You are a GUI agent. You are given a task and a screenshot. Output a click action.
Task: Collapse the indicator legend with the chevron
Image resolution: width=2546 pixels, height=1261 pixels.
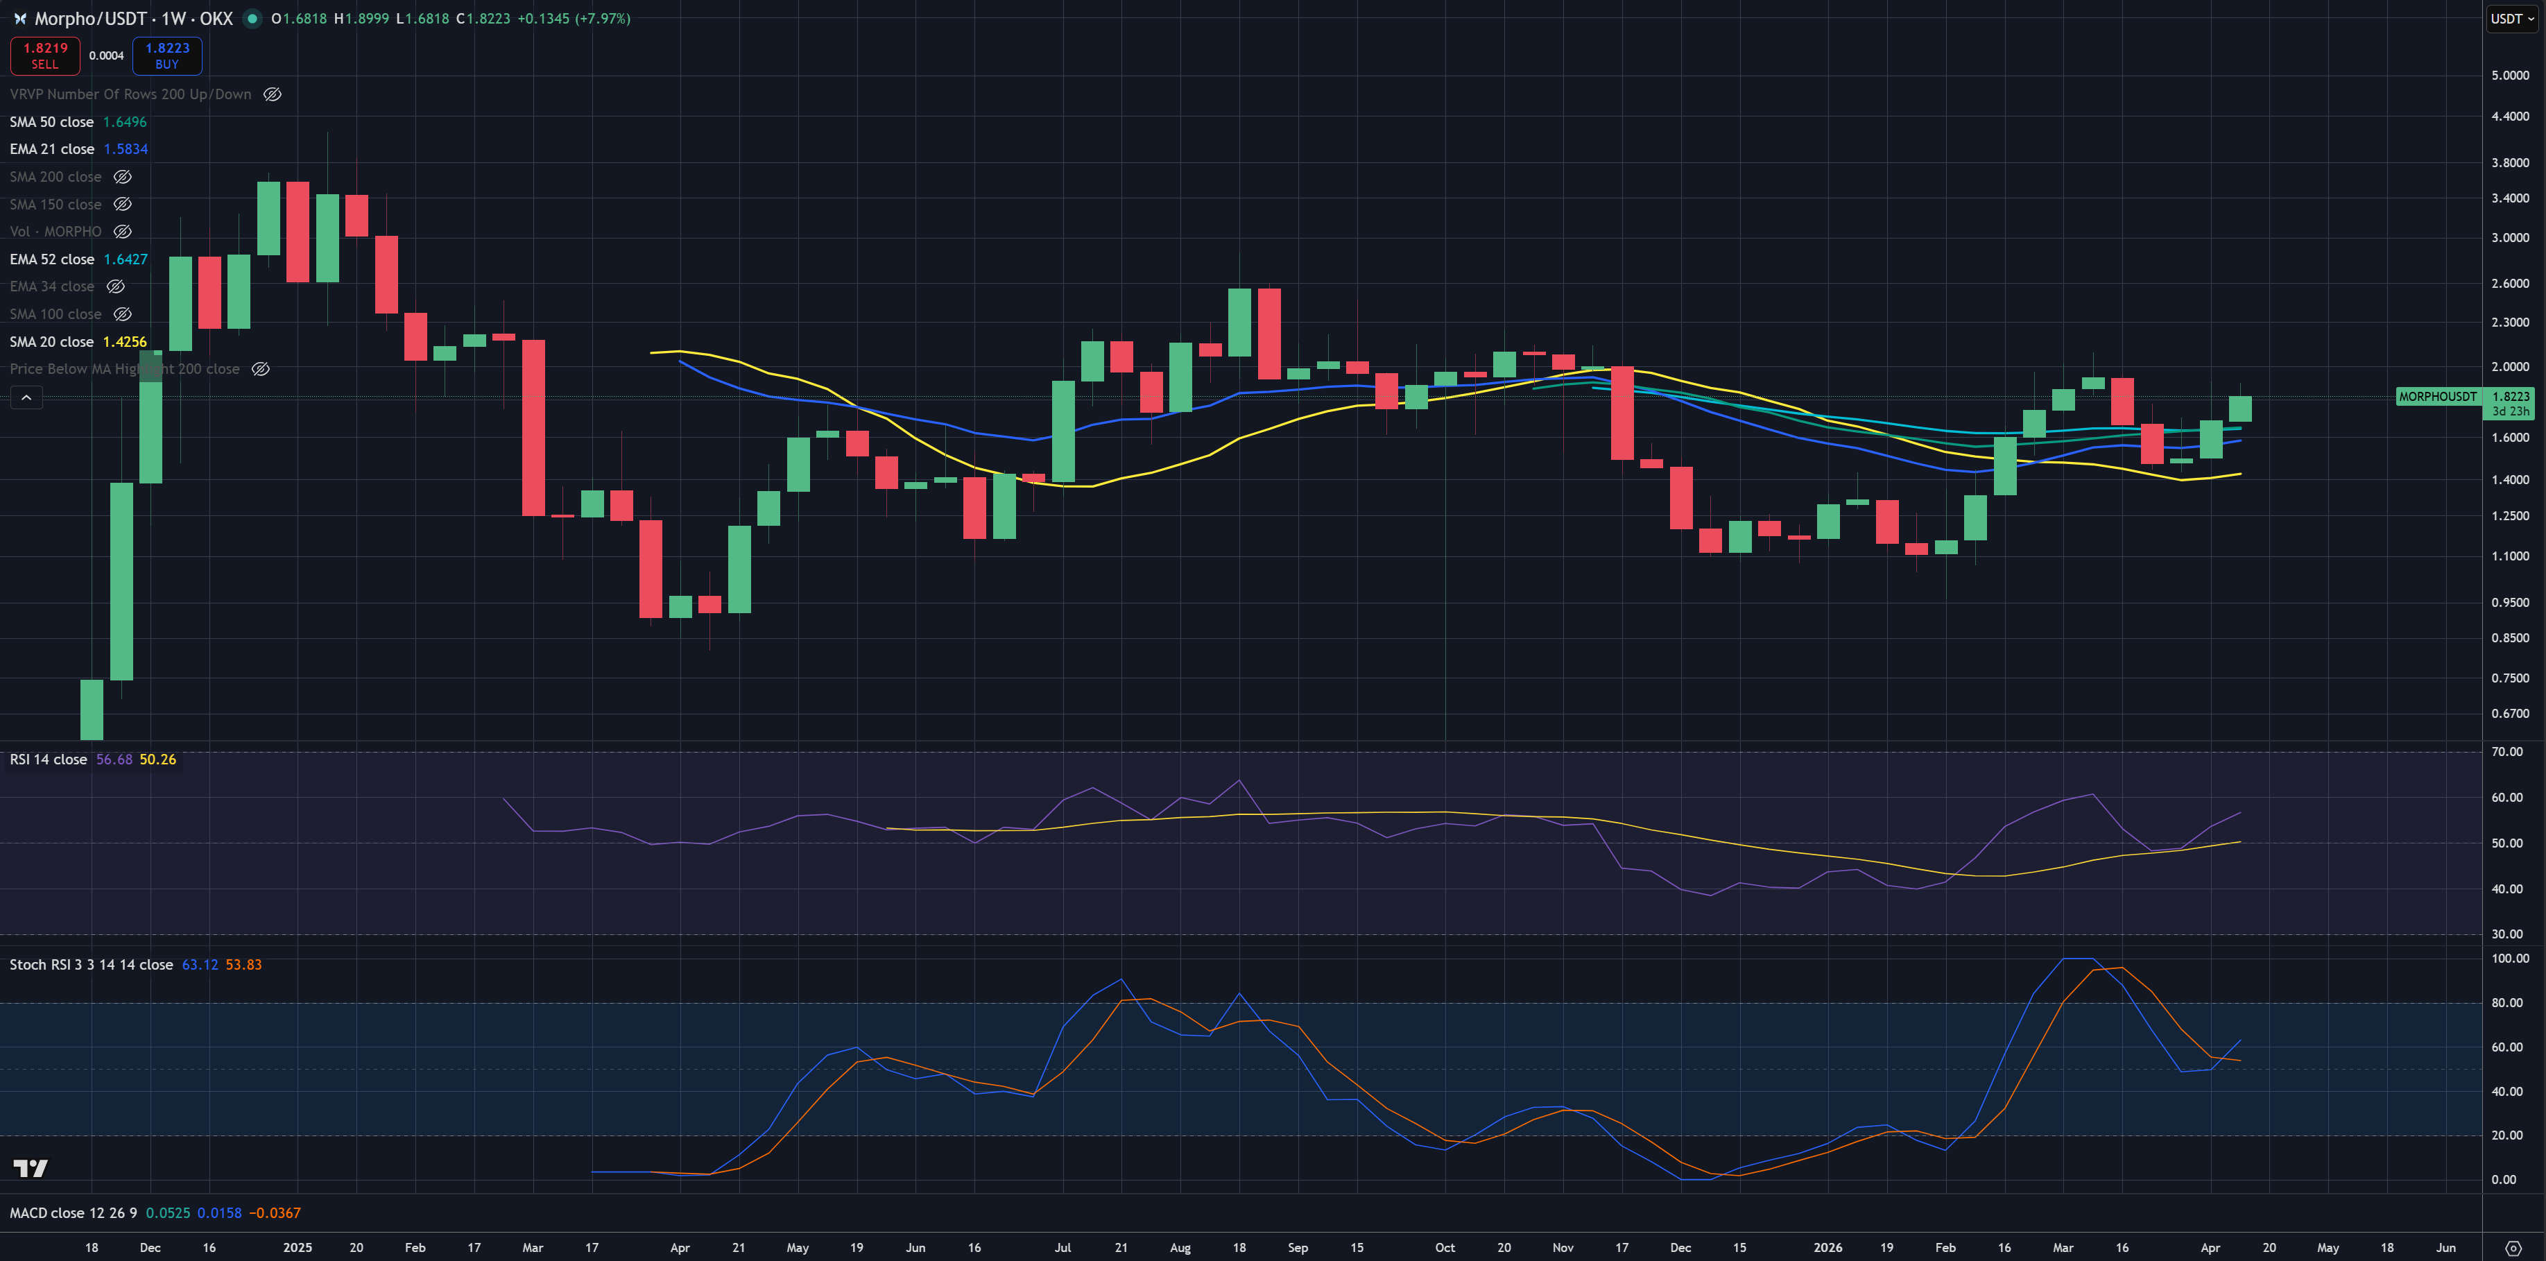[x=26, y=397]
